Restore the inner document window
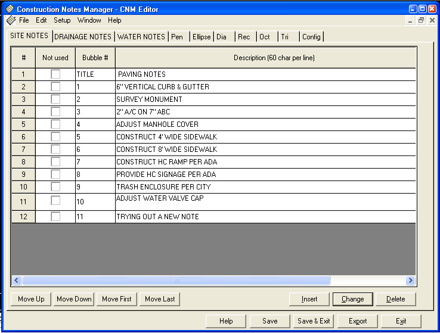The image size is (440, 333). tap(421, 20)
